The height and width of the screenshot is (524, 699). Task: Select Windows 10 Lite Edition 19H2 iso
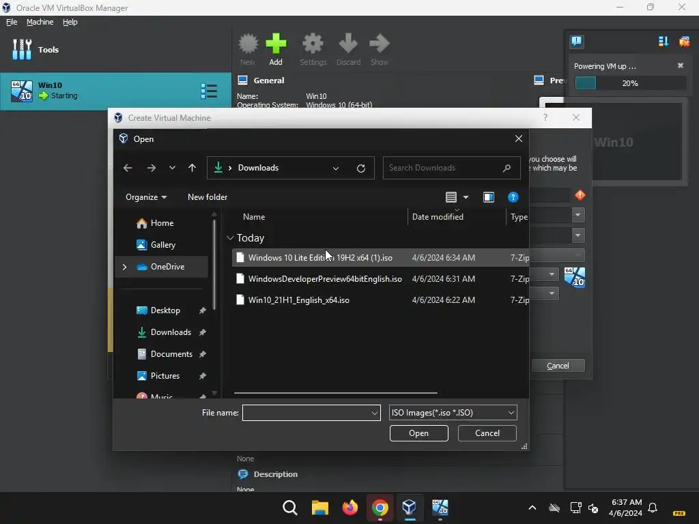(380, 258)
